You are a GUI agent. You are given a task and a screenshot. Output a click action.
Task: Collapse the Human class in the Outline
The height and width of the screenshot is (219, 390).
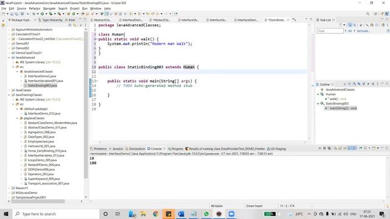[318, 94]
